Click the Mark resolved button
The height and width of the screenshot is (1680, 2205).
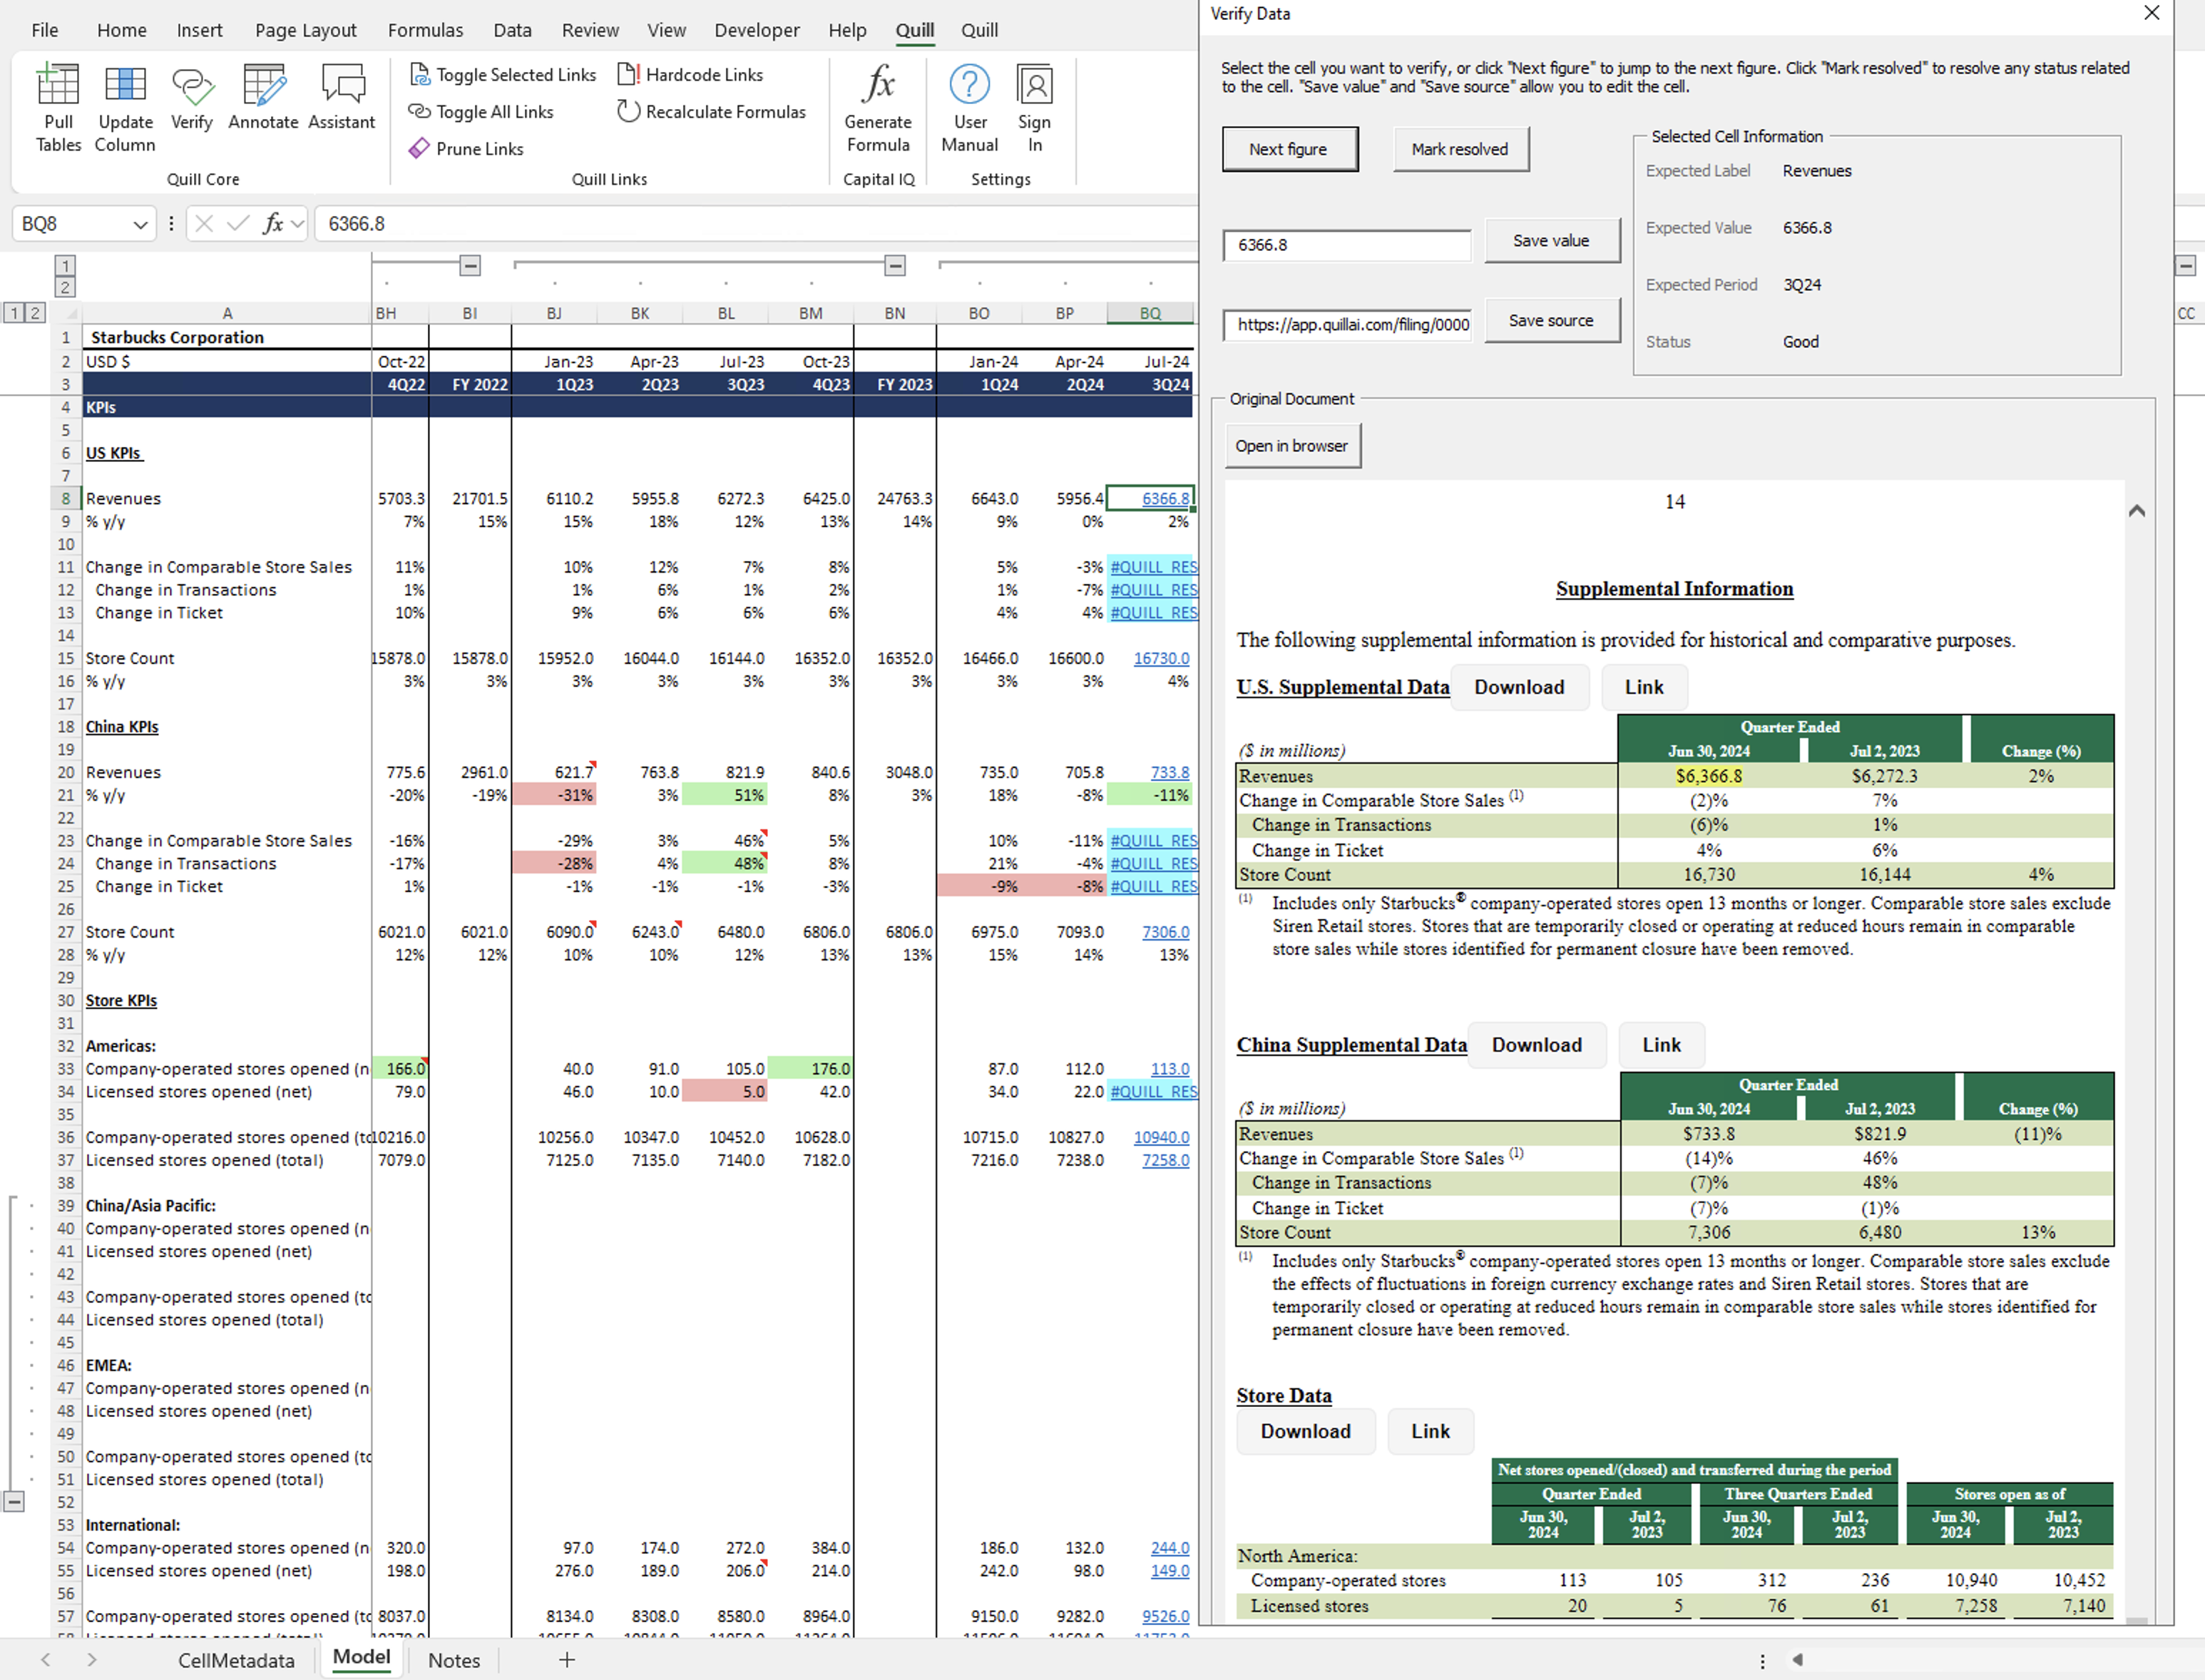click(1460, 149)
